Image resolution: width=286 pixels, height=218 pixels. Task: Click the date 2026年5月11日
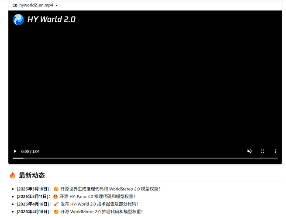pos(33,197)
